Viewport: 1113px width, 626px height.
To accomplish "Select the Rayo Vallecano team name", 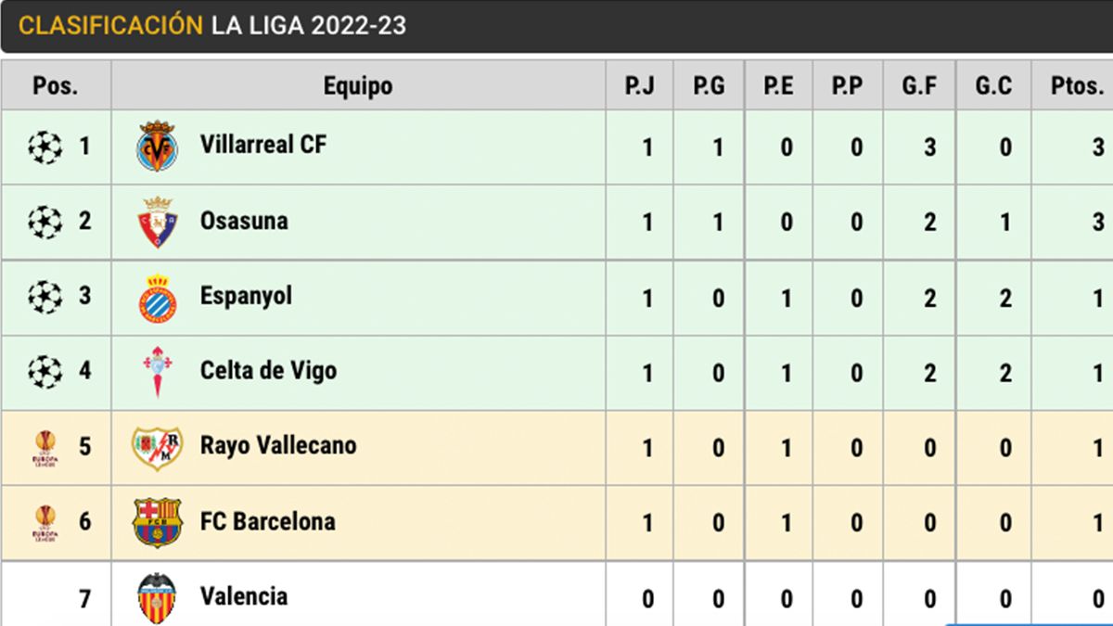I will [278, 445].
